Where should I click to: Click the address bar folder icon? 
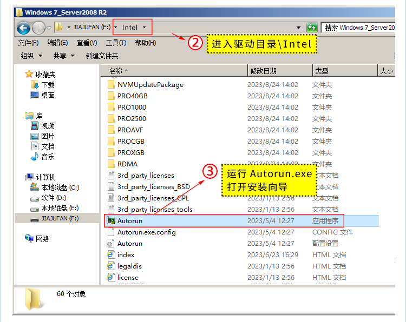pos(59,27)
